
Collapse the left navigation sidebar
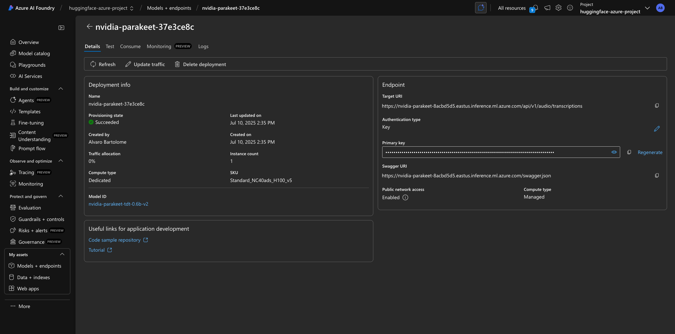tap(61, 27)
